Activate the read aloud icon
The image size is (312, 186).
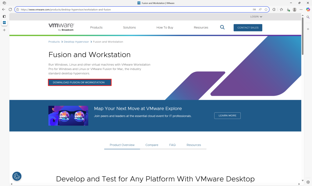[x=260, y=9]
